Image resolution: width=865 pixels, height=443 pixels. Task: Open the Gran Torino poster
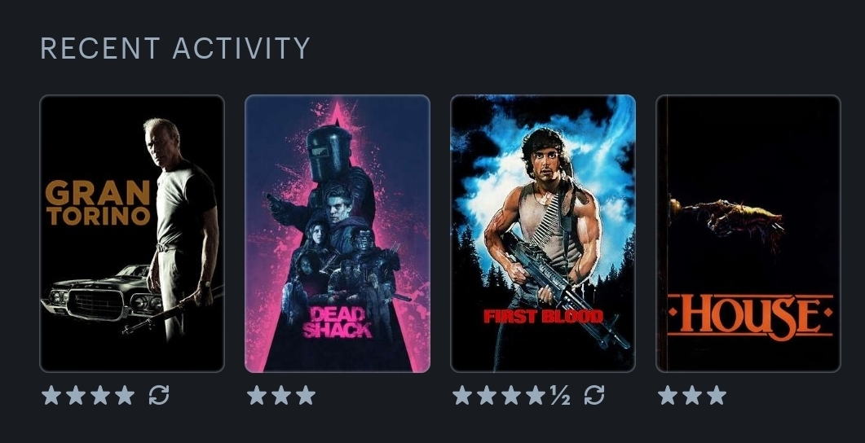132,234
